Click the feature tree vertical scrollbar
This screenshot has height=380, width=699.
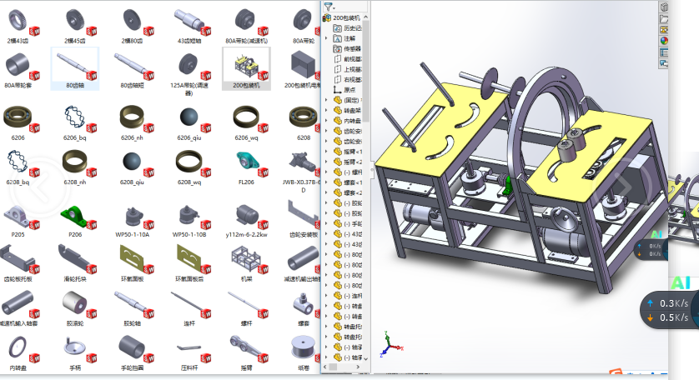[366, 72]
